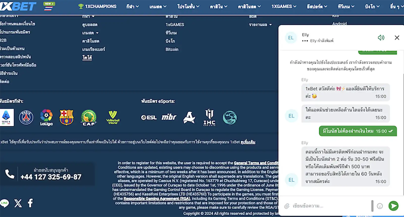Click Elly's greeting message 1xBet สวัสดีค่ะ
The width and height of the screenshot is (404, 217).
point(346,92)
